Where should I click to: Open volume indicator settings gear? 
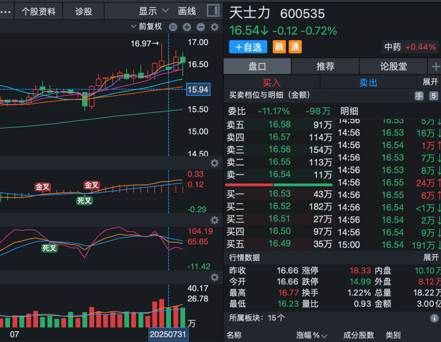pyautogui.click(x=214, y=277)
